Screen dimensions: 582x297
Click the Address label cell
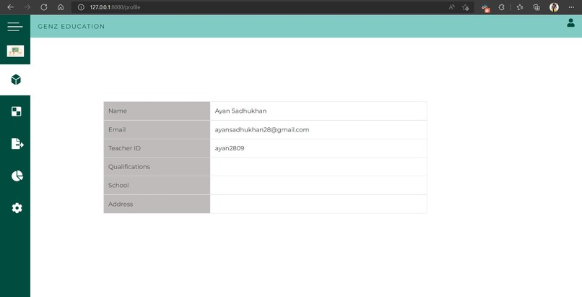pos(157,205)
